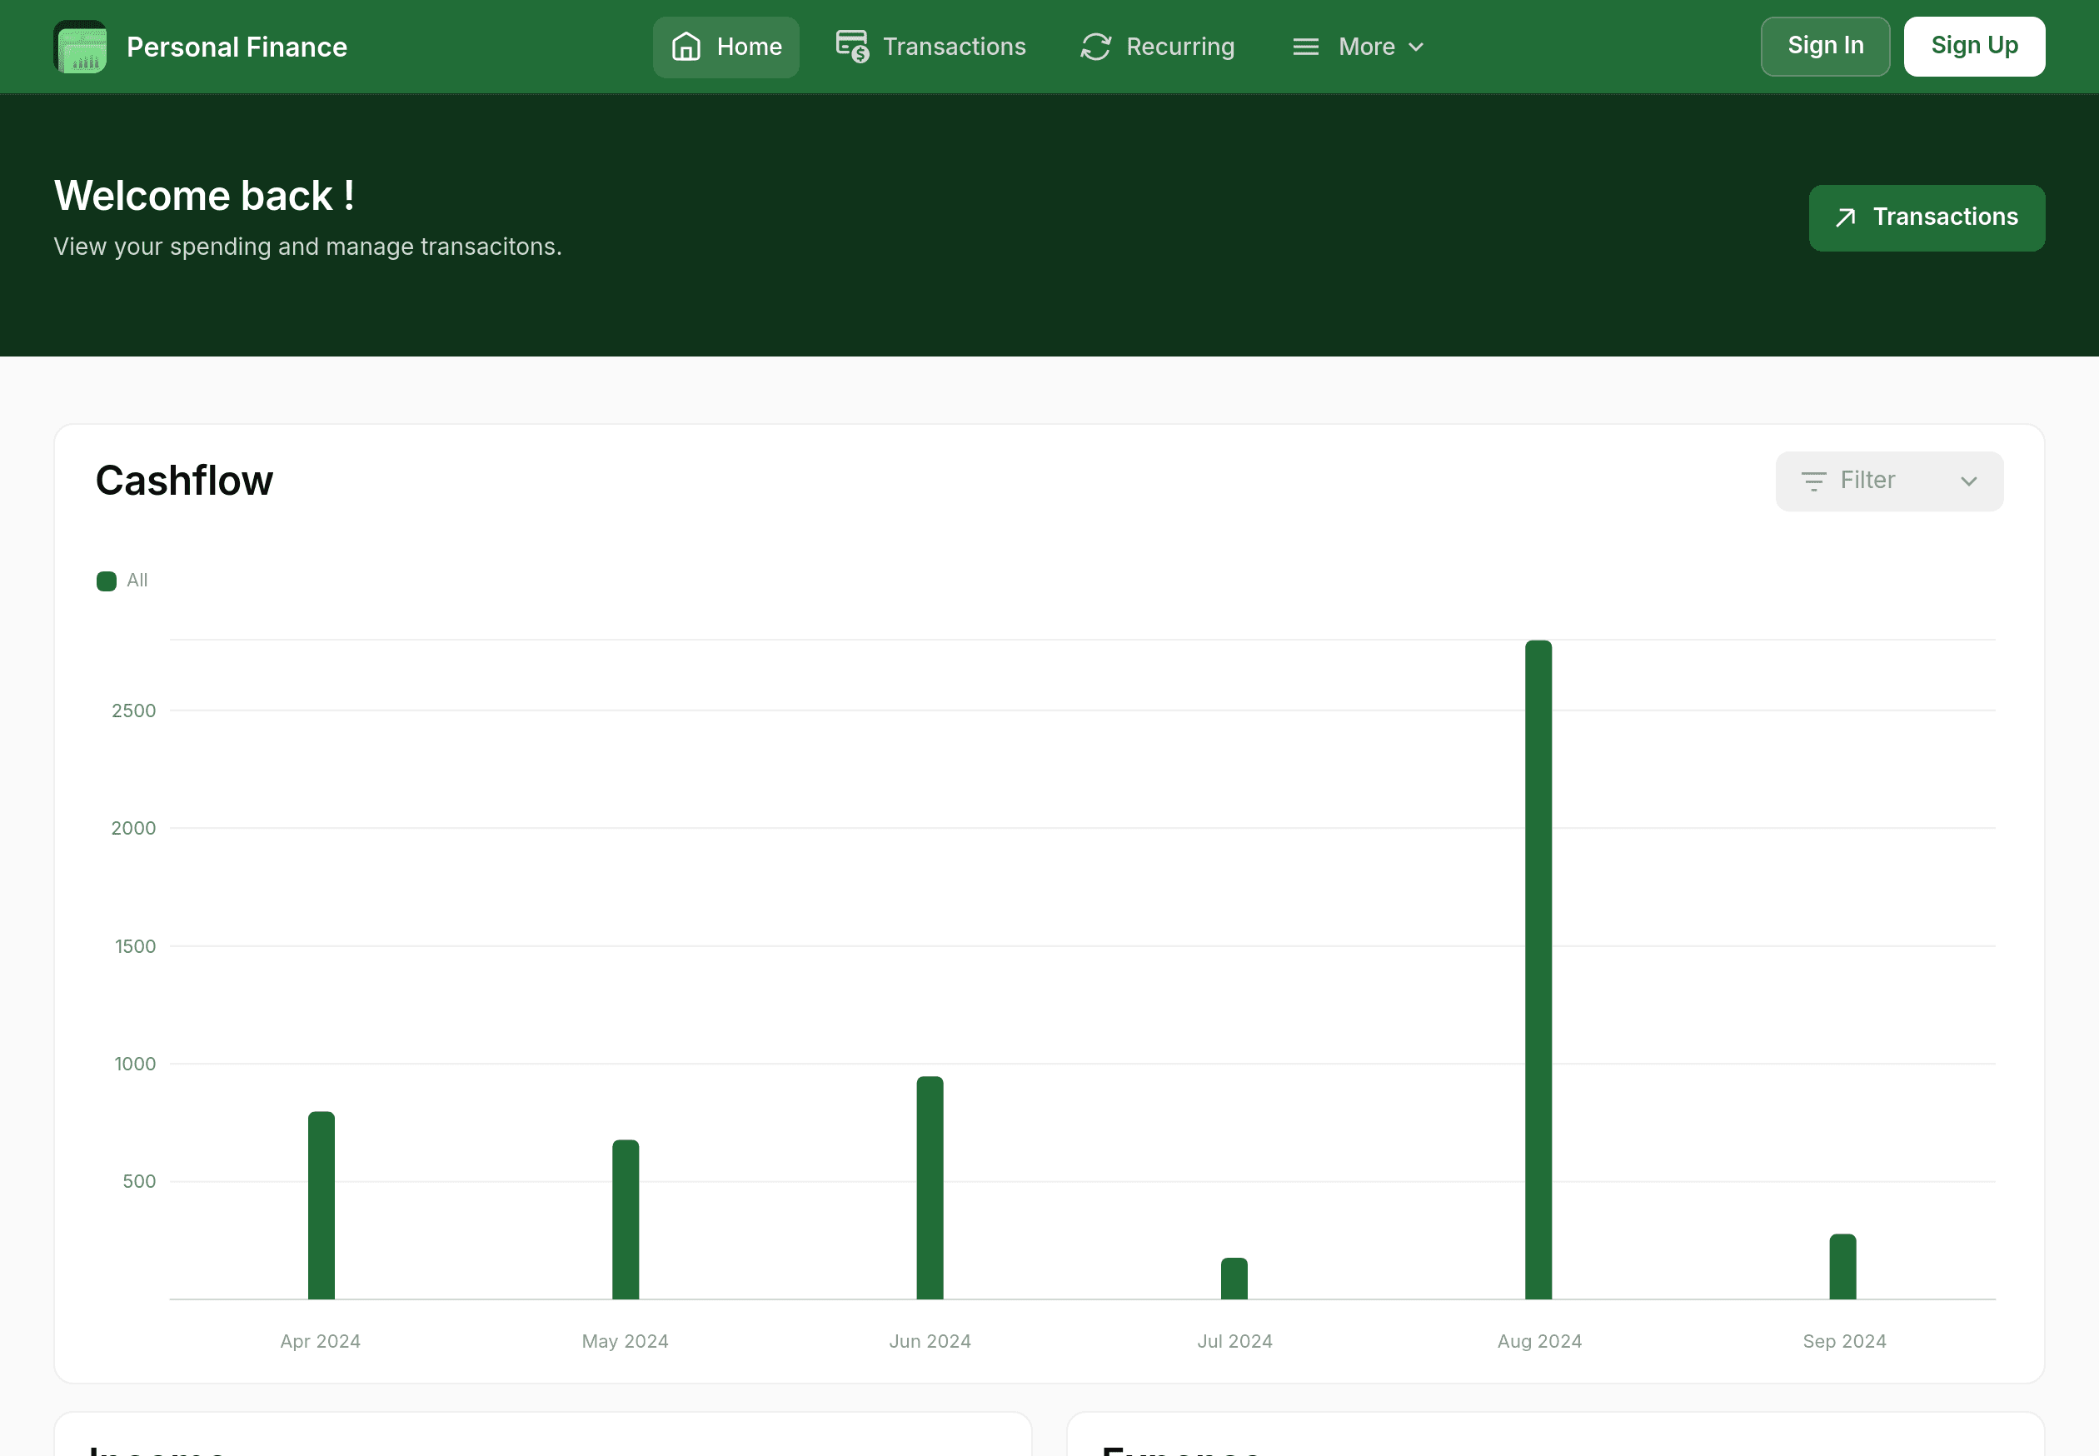Click the Apr 2024 axis label
2099x1456 pixels.
point(320,1341)
